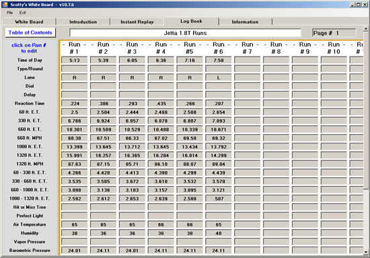Click the Barometric Pressure row label

pyautogui.click(x=30, y=250)
